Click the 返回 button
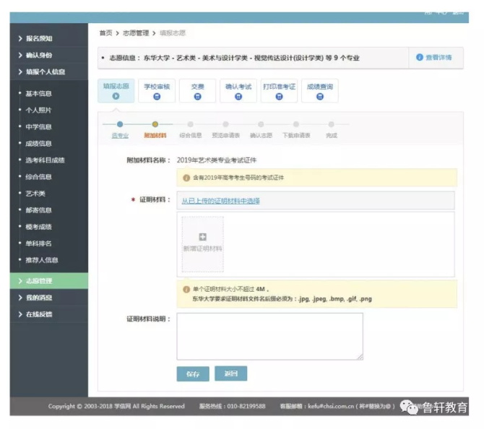The width and height of the screenshot is (484, 429). 231,373
